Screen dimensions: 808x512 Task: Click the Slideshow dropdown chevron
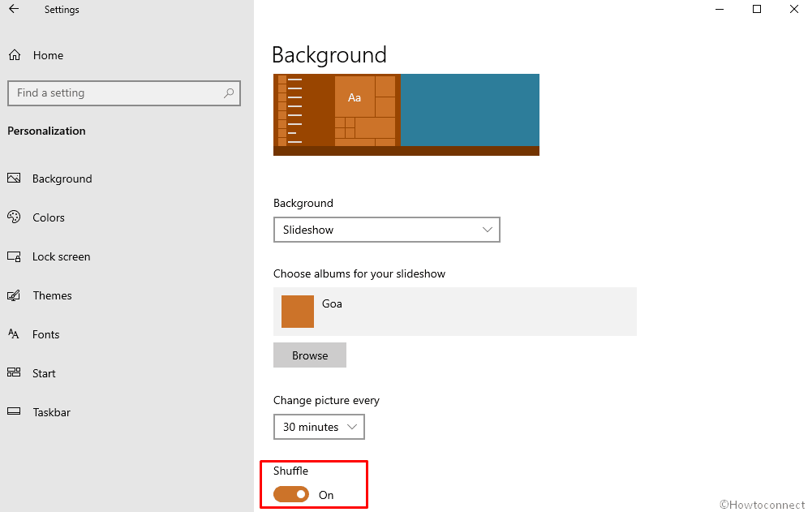(x=487, y=230)
